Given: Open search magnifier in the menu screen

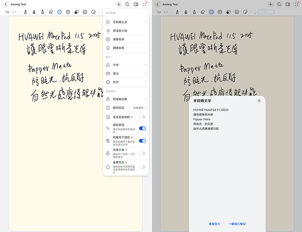Looking at the screenshot, I should click(x=127, y=4).
